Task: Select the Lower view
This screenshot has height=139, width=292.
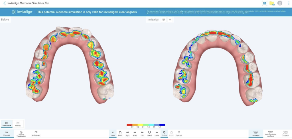Action: 157,133
